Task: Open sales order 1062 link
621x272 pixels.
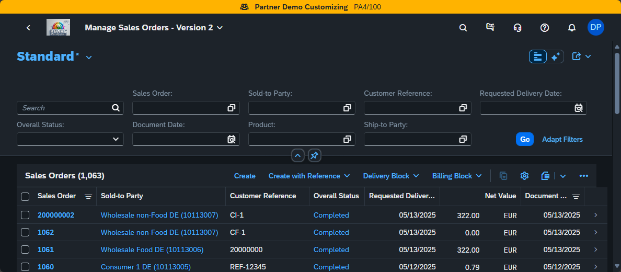Action: click(x=45, y=232)
